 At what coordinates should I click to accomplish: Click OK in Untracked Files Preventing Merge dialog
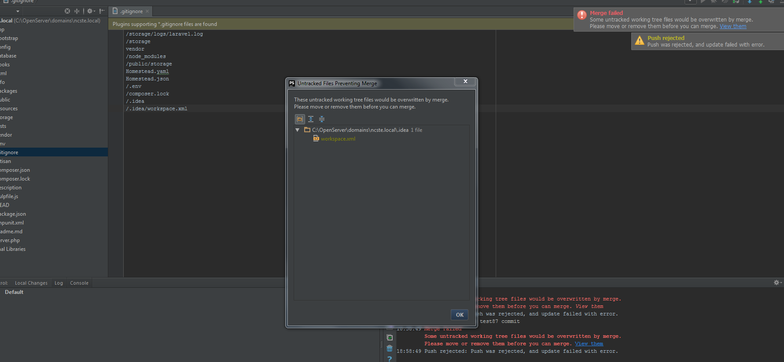tap(460, 315)
